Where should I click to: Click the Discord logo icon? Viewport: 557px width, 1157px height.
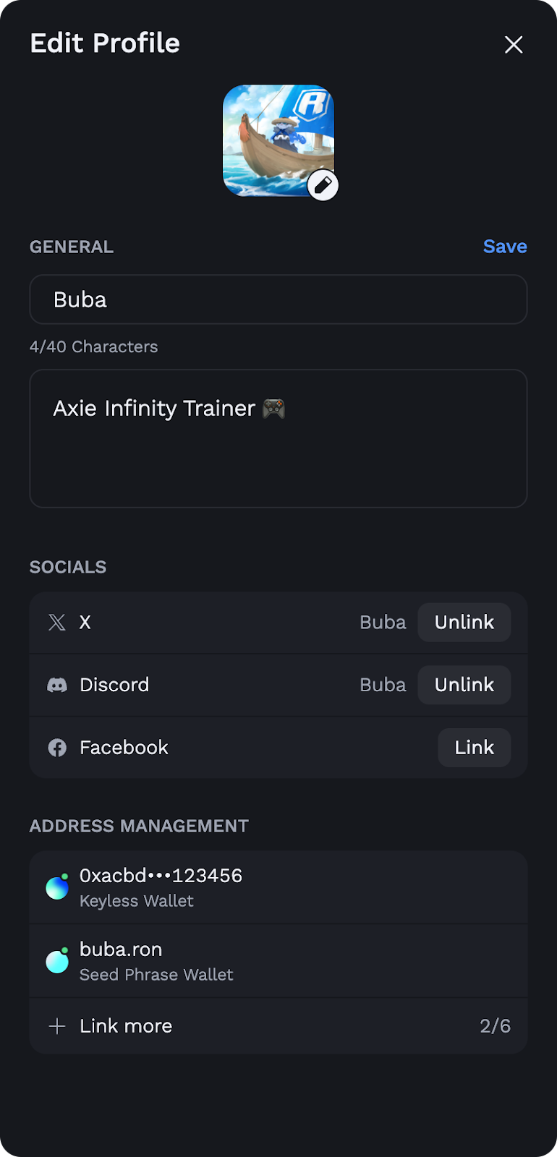click(x=57, y=685)
